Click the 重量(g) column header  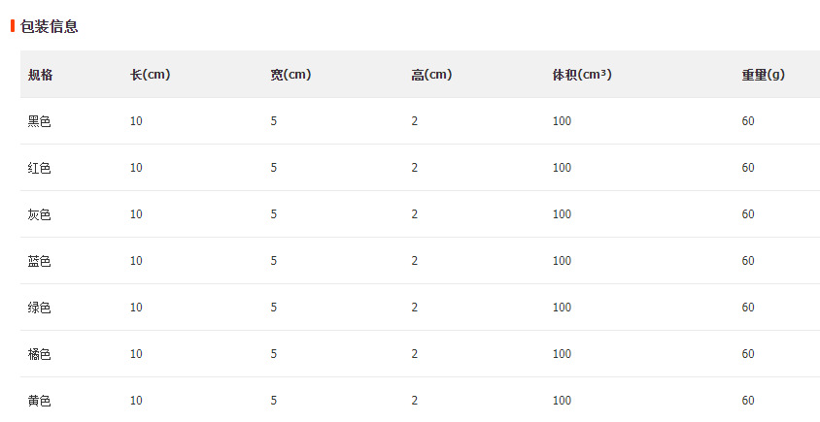pos(763,75)
